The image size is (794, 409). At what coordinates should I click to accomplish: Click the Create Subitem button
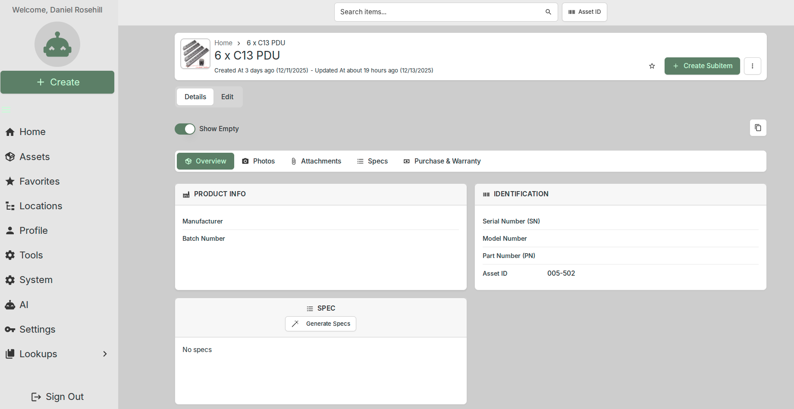702,66
